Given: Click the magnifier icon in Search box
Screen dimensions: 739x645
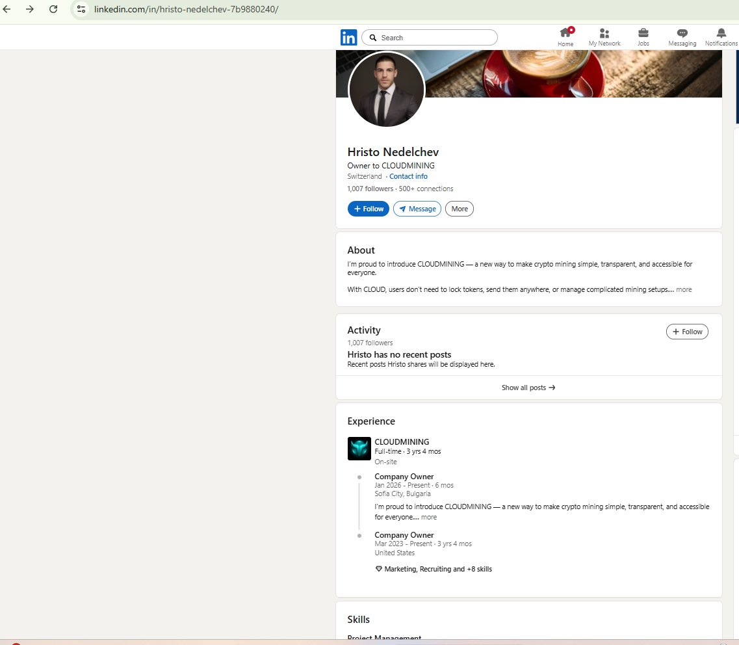Looking at the screenshot, I should point(373,38).
